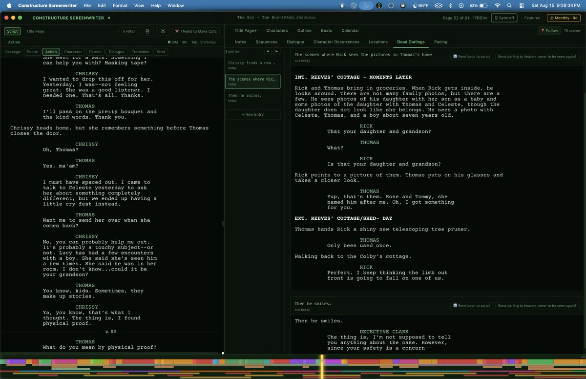This screenshot has height=379, width=586.
Task: Select 'Chrissy finds a new…' entry
Action: 252,65
